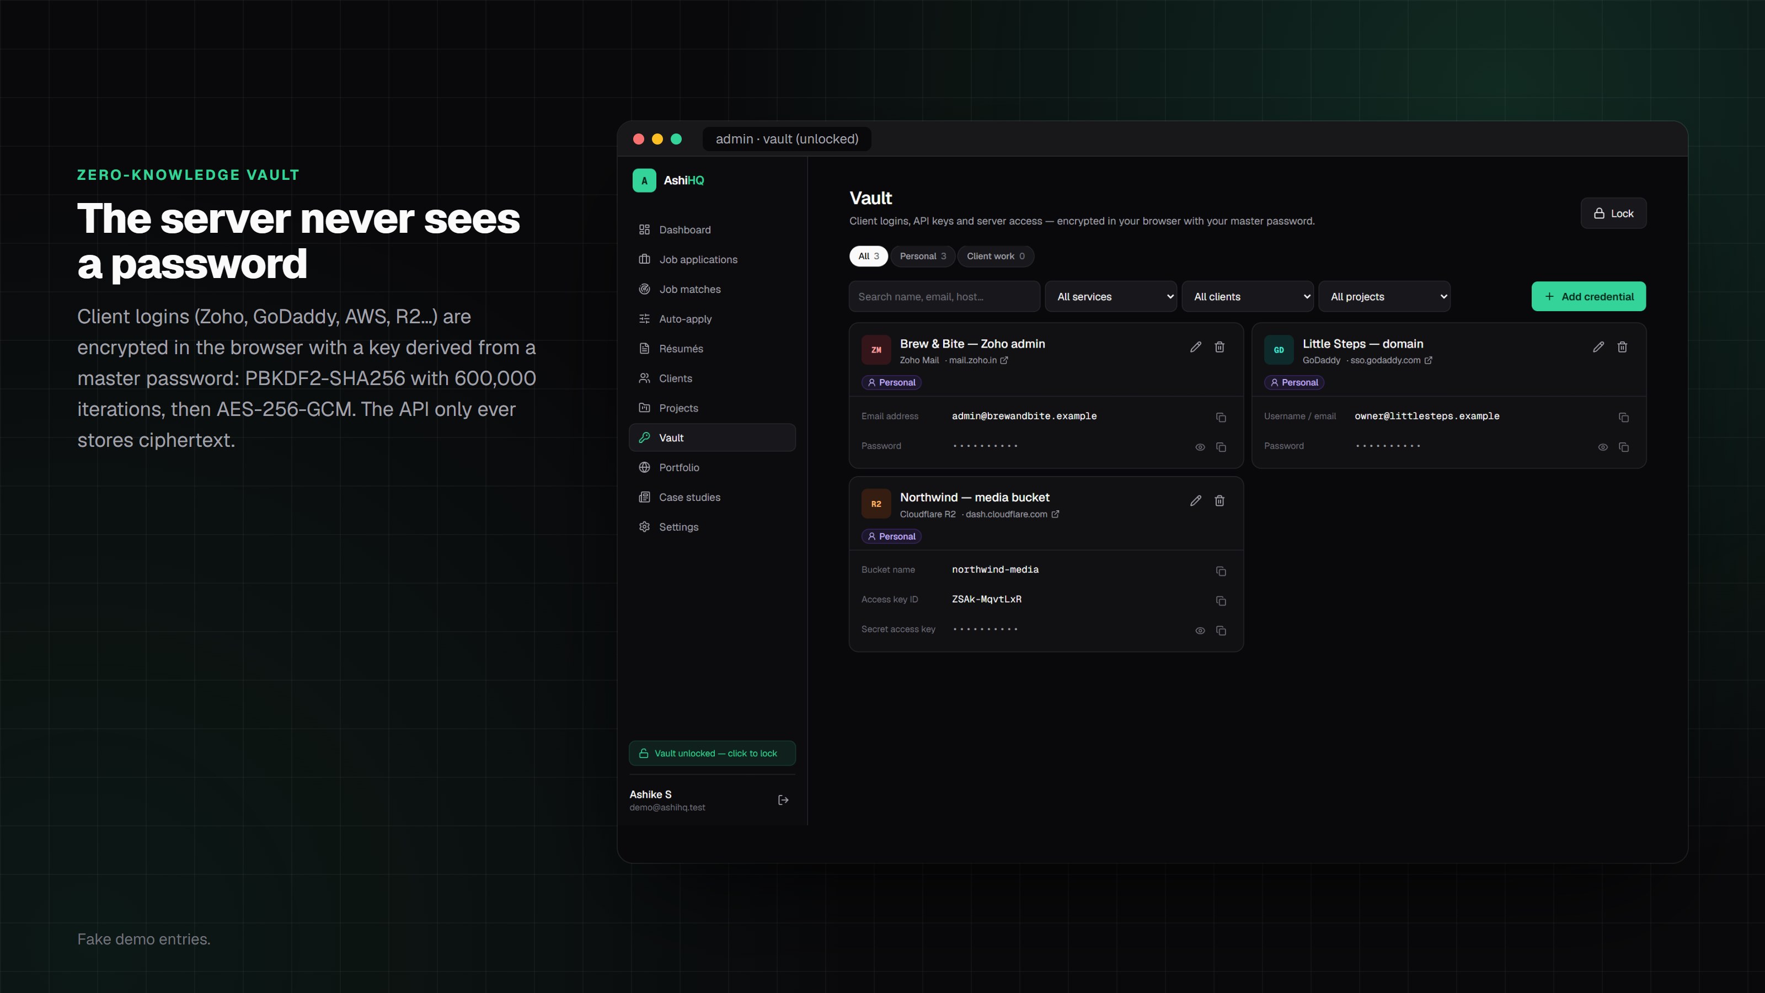This screenshot has height=993, width=1765.
Task: Copy the admin@brewandbite.example email address
Action: click(1220, 418)
